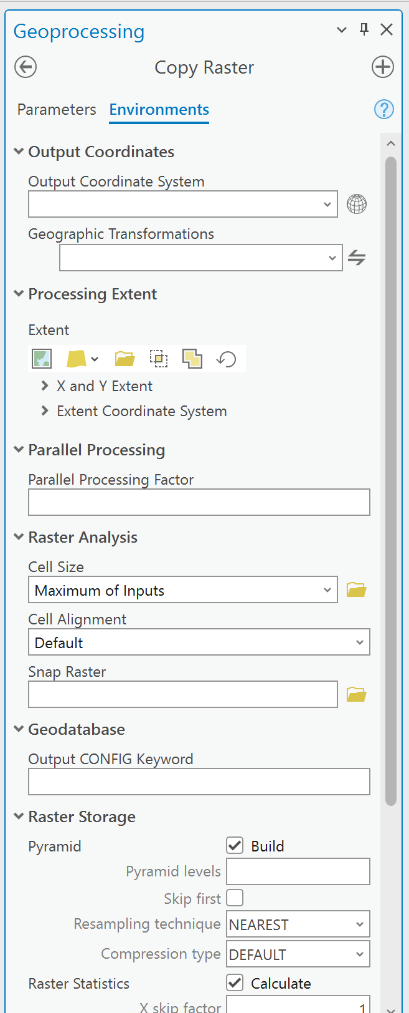Go back with the arrow button
Viewport: 409px width, 1013px height.
pos(25,67)
